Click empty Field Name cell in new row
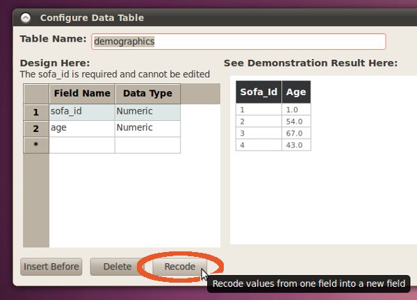 point(82,145)
